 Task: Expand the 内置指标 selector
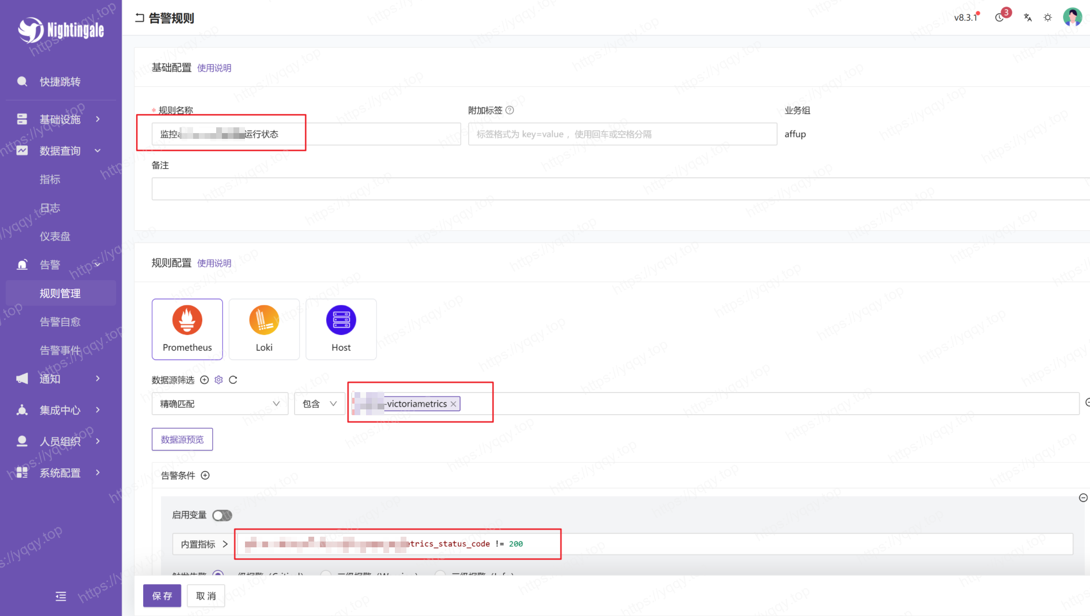pyautogui.click(x=204, y=544)
